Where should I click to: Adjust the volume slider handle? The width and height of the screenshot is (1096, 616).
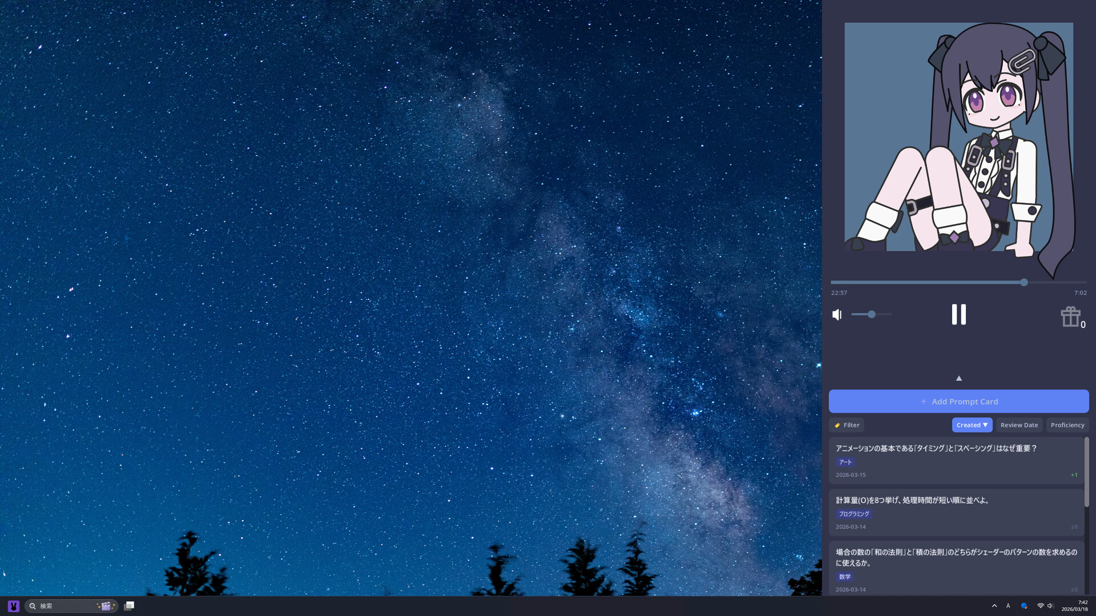click(872, 314)
